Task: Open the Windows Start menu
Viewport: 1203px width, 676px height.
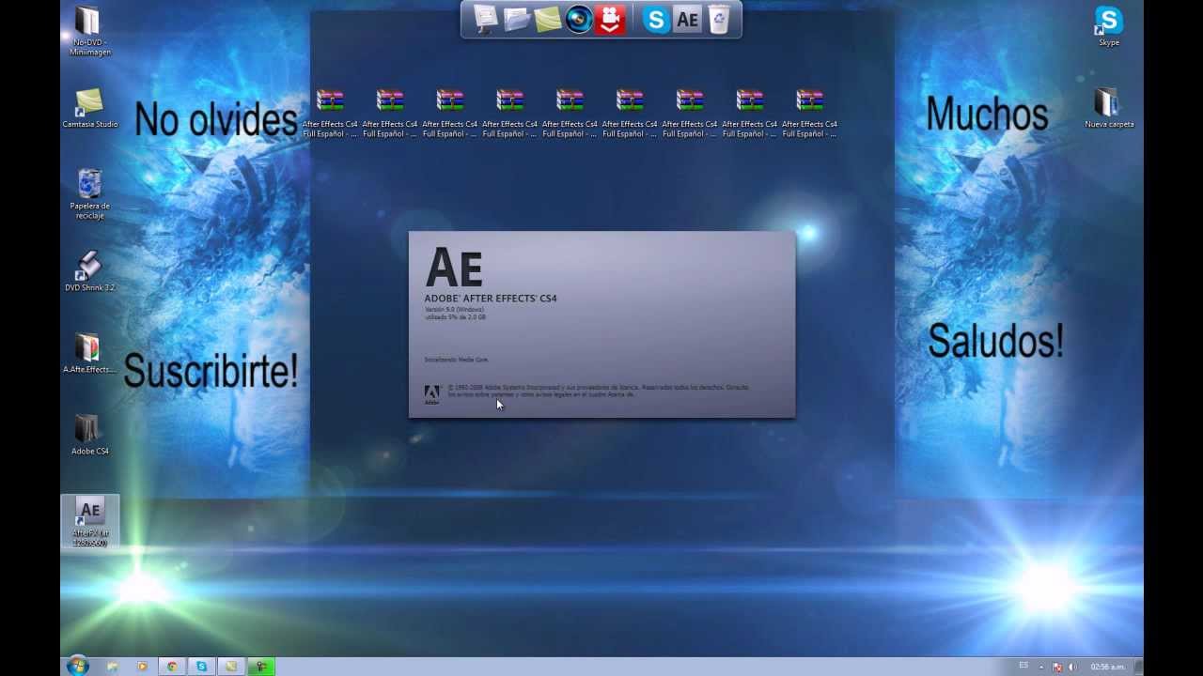Action: [x=77, y=666]
